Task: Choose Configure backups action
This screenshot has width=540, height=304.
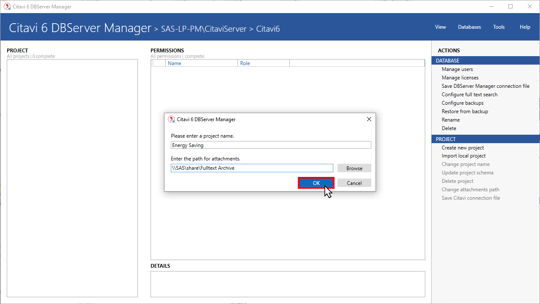Action: coord(462,103)
